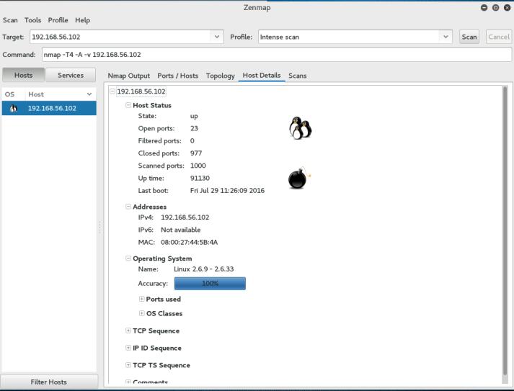Select the Host Details tab
The width and height of the screenshot is (514, 391).
coord(262,76)
